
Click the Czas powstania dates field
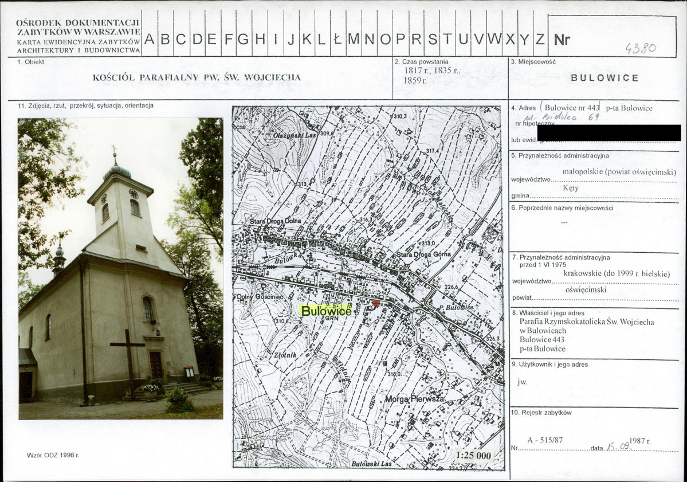432,76
